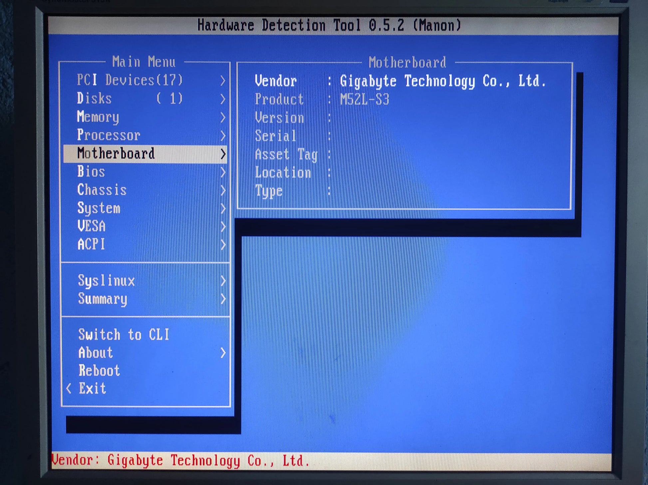The image size is (648, 485).
Task: Expand the arrow next to ACPI
Action: coord(223,245)
